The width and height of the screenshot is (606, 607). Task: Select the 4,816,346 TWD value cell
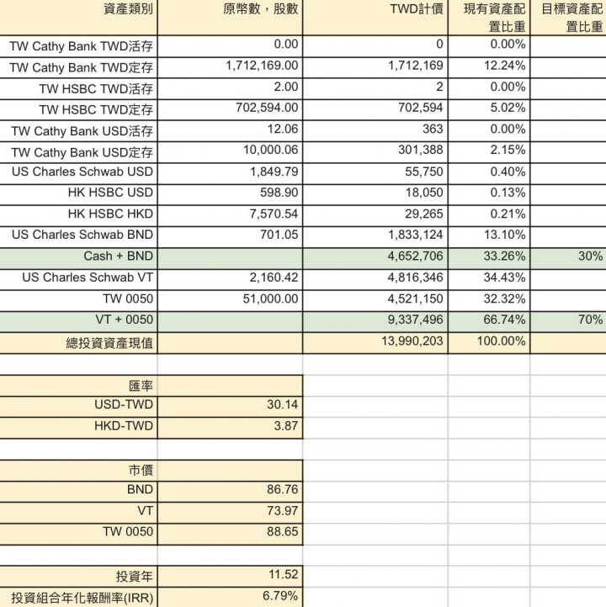pyautogui.click(x=375, y=279)
